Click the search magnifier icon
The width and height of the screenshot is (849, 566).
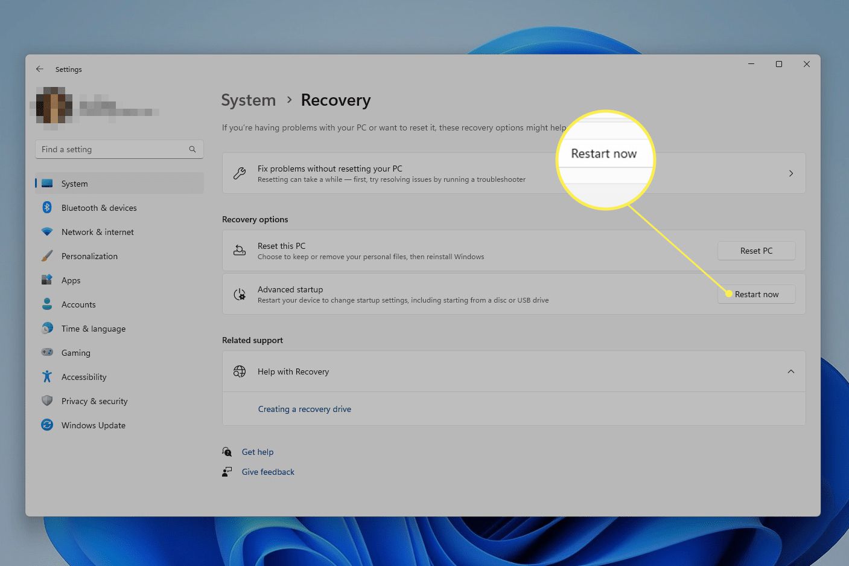click(192, 149)
